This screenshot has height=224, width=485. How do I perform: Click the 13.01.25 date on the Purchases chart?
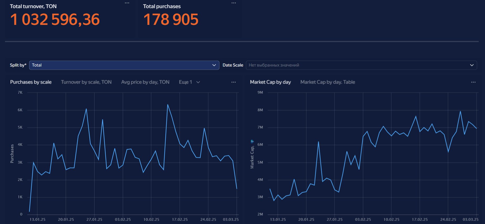(x=37, y=220)
